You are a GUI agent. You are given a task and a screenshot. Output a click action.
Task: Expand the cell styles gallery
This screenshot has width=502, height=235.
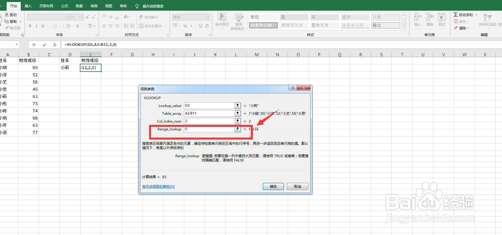404,27
